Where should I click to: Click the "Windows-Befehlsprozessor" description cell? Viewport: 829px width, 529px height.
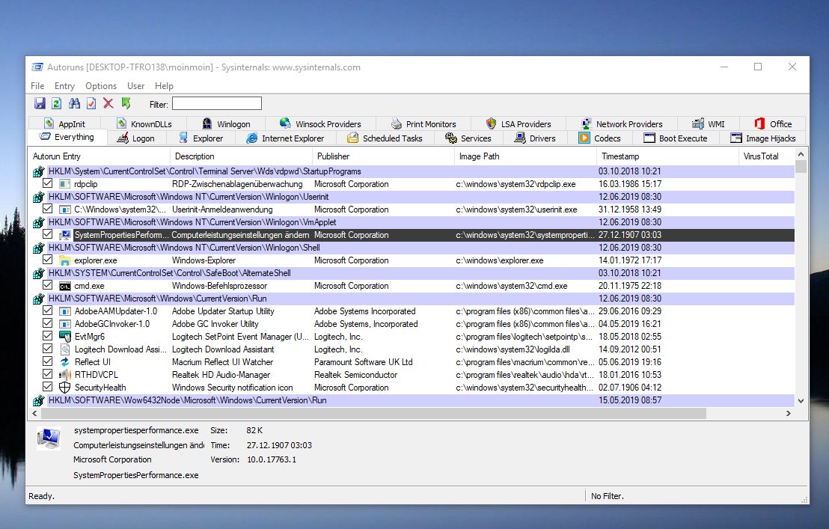point(219,286)
